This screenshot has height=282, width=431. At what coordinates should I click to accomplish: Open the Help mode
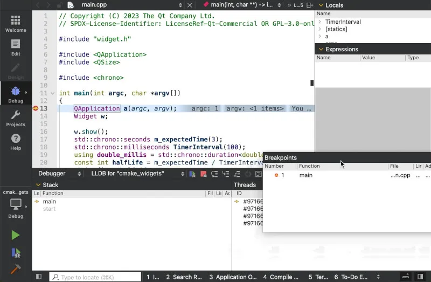[16, 142]
